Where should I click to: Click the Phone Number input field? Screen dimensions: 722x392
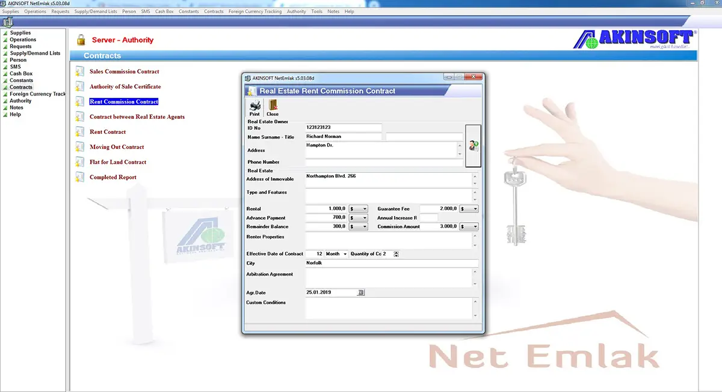pyautogui.click(x=384, y=162)
